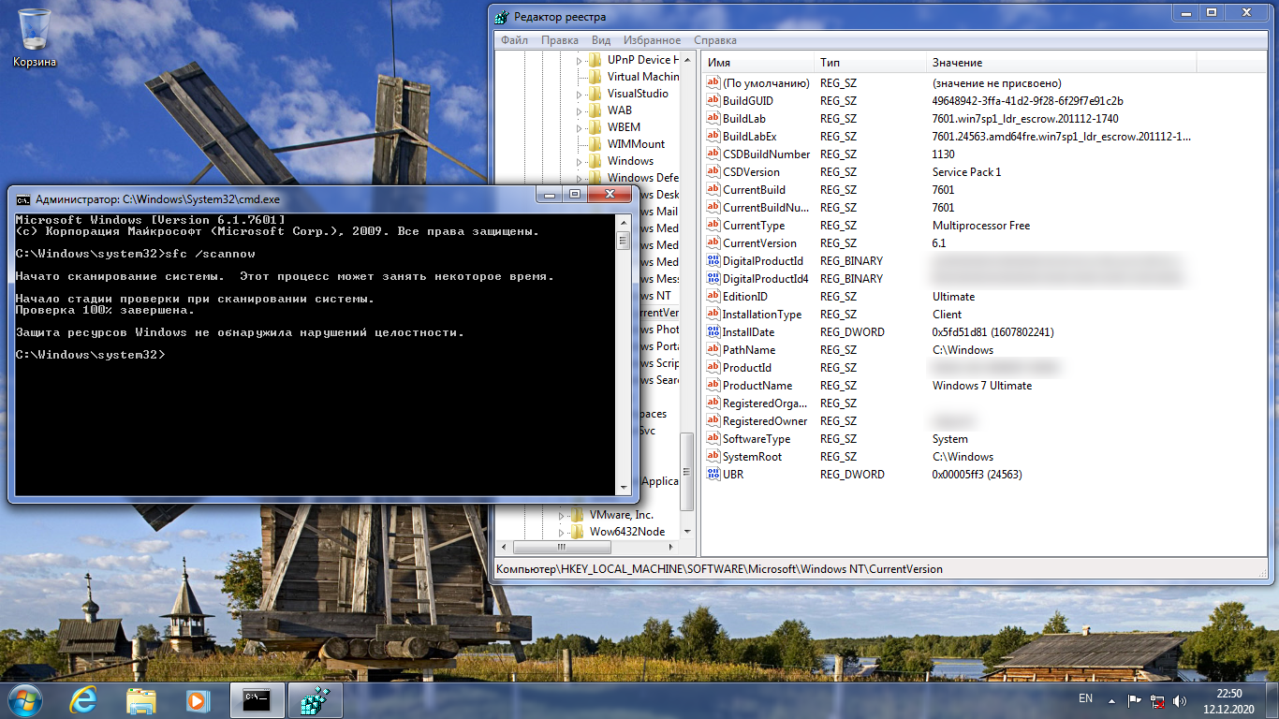Click the InstallDate DWORD value icon
The height and width of the screenshot is (719, 1279).
pos(713,331)
